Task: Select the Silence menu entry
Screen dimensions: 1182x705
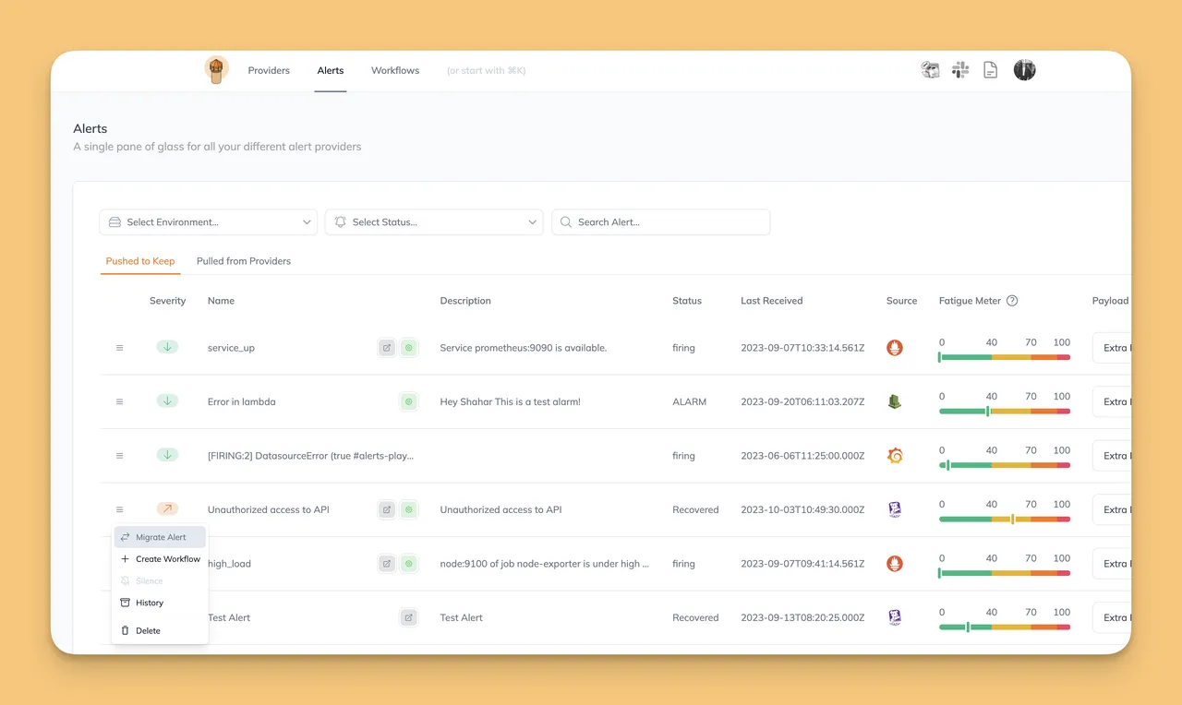Action: [160, 580]
